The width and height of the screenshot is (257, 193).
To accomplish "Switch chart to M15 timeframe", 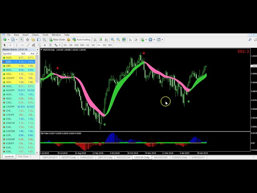I will coord(76,45).
